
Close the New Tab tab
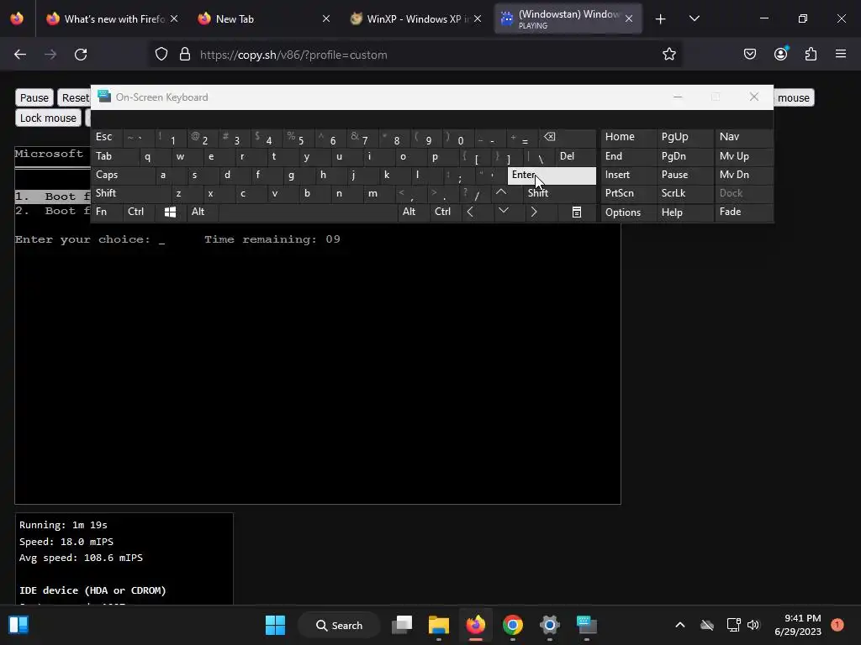click(325, 19)
